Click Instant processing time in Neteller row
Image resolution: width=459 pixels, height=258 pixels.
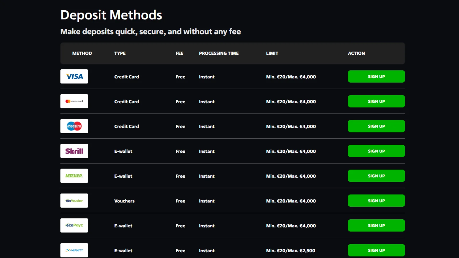(207, 176)
